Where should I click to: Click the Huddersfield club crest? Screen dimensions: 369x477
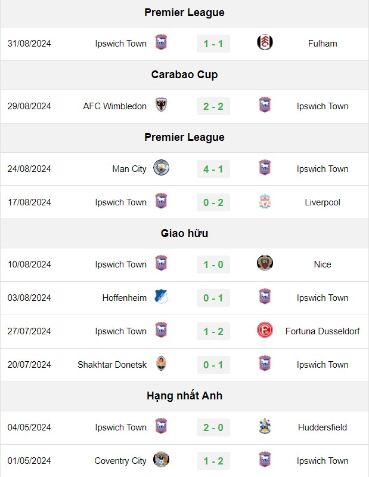click(265, 426)
